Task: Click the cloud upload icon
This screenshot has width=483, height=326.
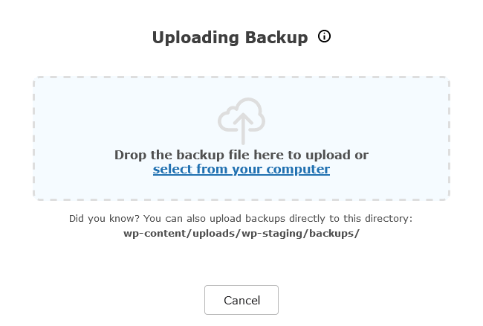Action: [241, 121]
